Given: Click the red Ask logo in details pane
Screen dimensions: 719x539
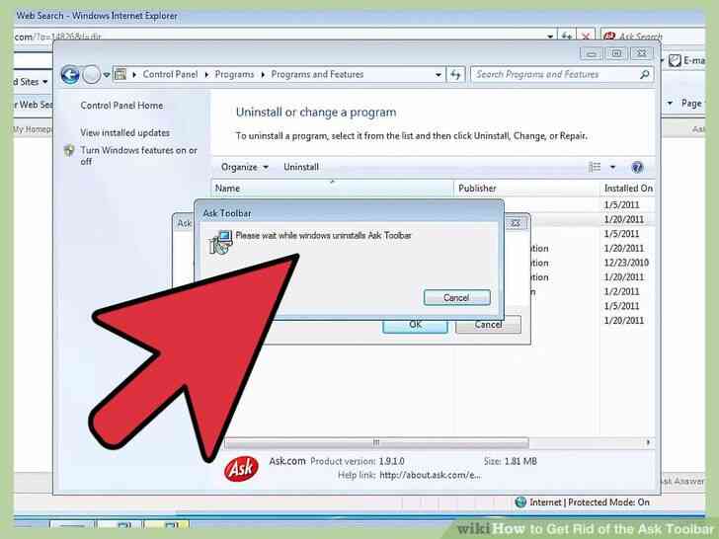Looking at the screenshot, I should tap(241, 468).
